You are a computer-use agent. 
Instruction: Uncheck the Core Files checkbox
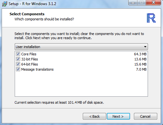point(18,54)
